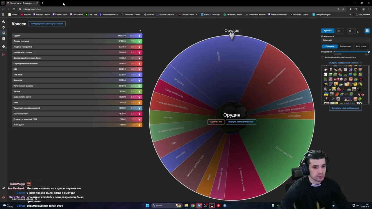Click the red logout icon in sidebar
Image resolution: width=372 pixels, height=209 pixels.
(3, 54)
